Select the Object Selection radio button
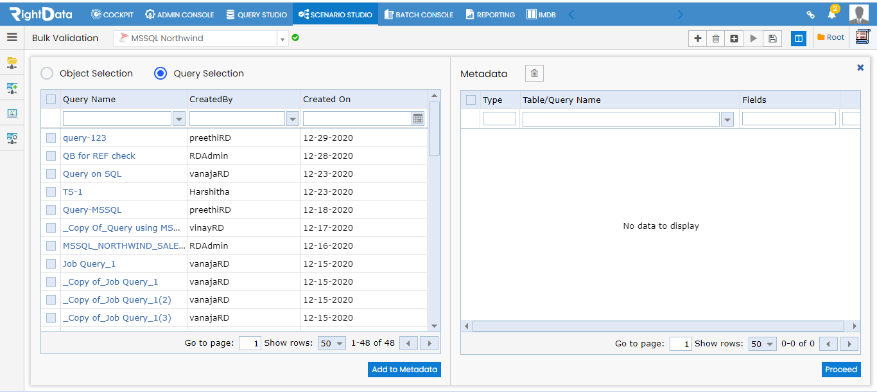 pyautogui.click(x=47, y=73)
